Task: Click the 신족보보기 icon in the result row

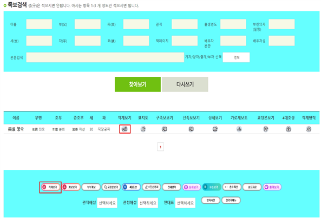Action: [x=191, y=129]
